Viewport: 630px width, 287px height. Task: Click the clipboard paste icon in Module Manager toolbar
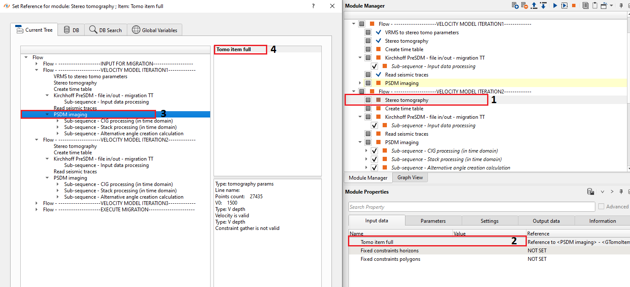594,5
